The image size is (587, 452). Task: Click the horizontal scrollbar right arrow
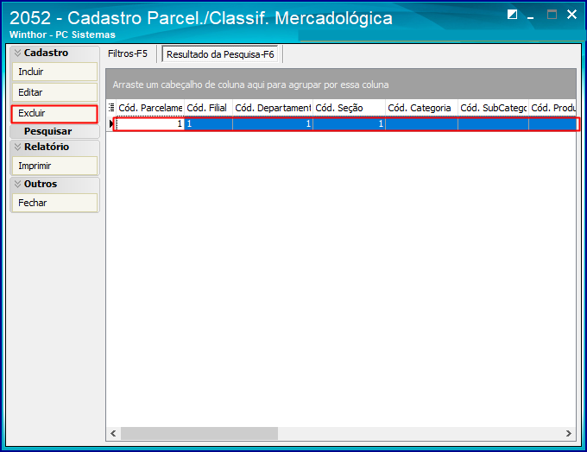[x=569, y=433]
